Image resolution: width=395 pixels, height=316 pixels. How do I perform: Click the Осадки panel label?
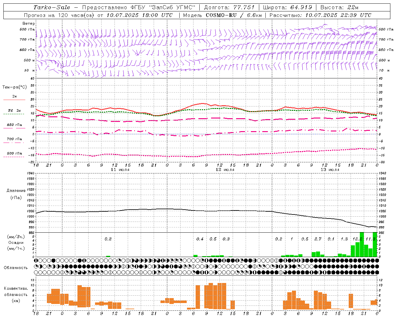click(16, 243)
